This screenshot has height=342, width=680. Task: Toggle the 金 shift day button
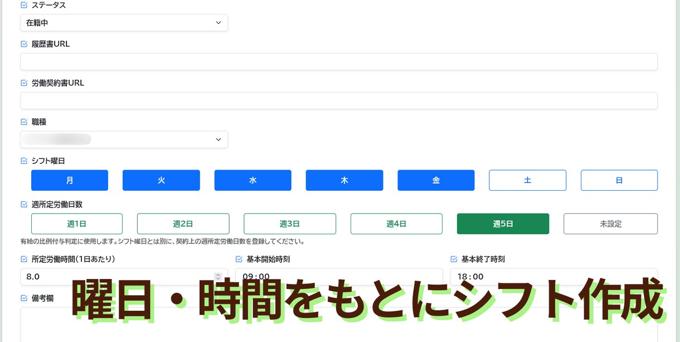[436, 180]
